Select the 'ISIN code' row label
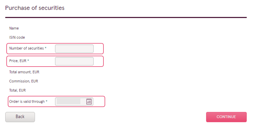Viewport: 255px width, 134px height. pos(17,37)
